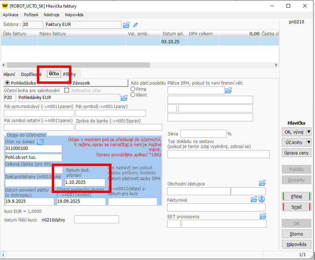
Task: Select the Klient radio option
Action: point(133,95)
